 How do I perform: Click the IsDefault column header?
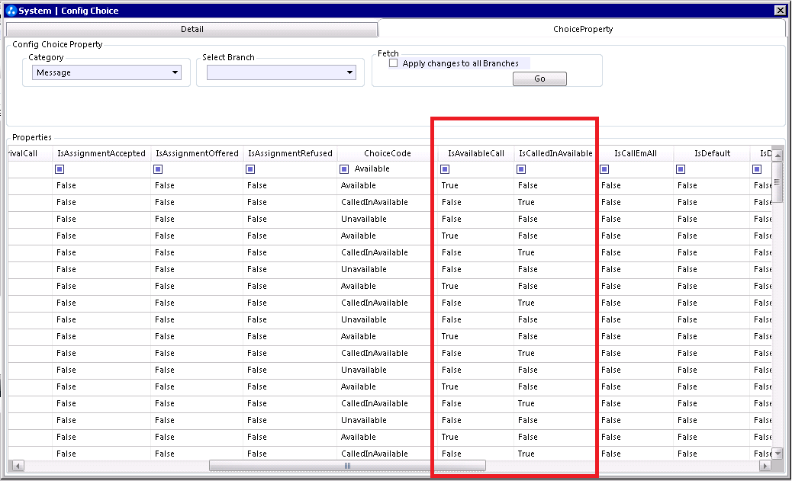pos(712,153)
